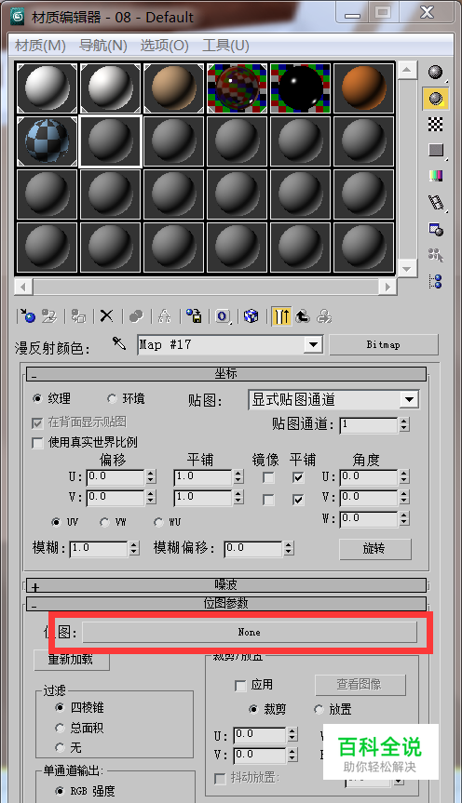
Task: Pick material with the eyedropper icon
Action: (x=119, y=343)
